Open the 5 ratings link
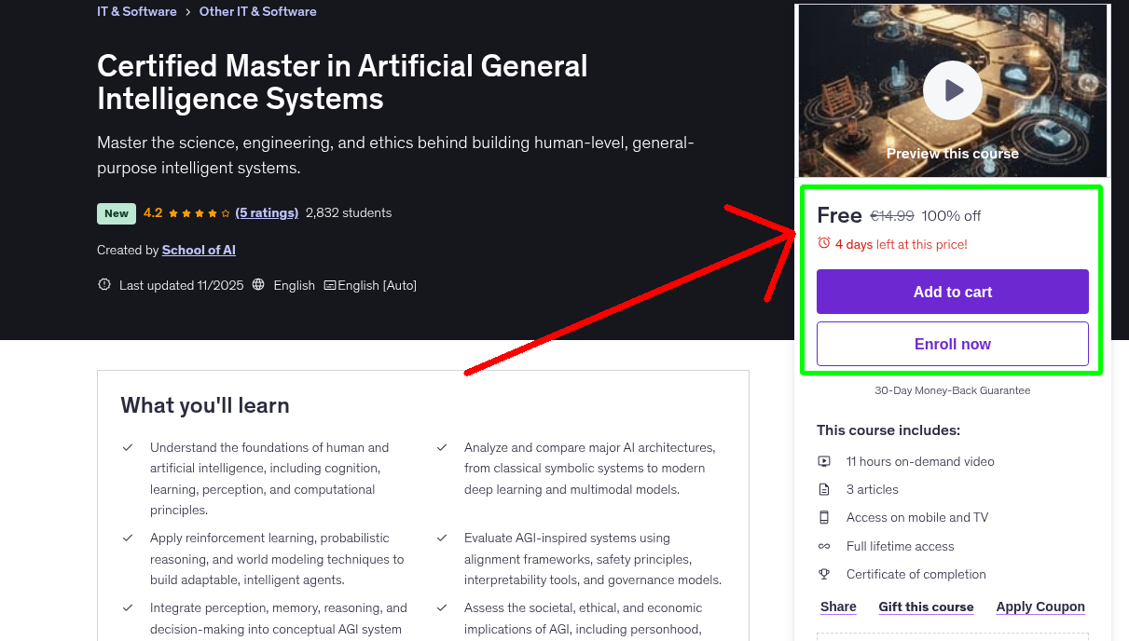The image size is (1129, 641). pyautogui.click(x=267, y=212)
